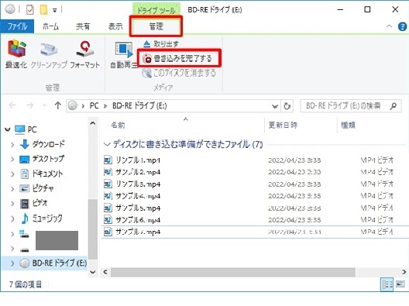The image size is (409, 306).
Task: Open the 共有 share tab
Action: [83, 26]
